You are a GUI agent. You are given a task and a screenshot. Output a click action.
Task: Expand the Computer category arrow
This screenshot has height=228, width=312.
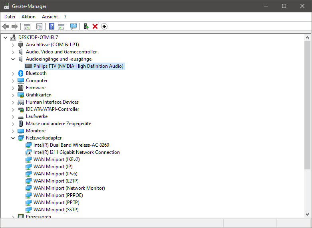13,81
